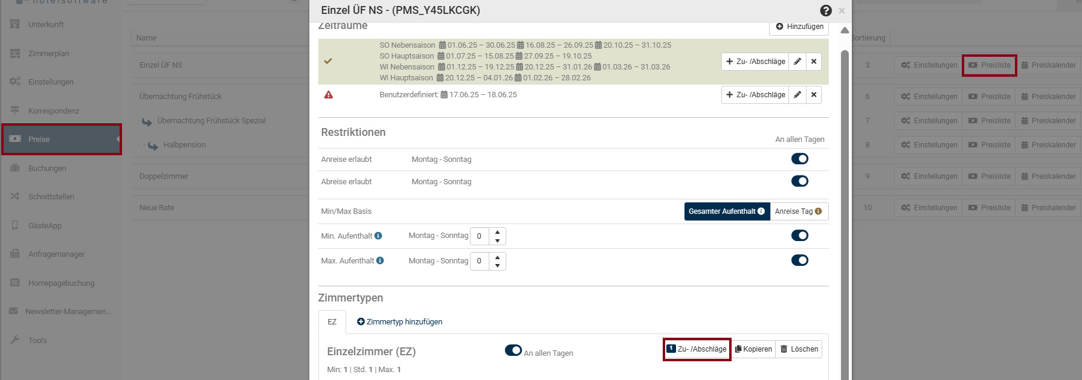Delete the Benutzerdefiniert period with X icon
This screenshot has height=380, width=1082.
point(814,95)
